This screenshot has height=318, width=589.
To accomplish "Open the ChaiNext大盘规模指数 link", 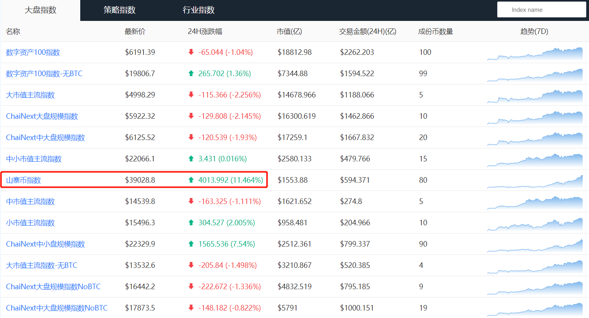I will click(x=42, y=116).
